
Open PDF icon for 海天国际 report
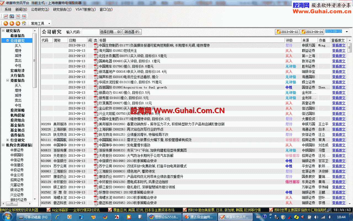coord(96,51)
